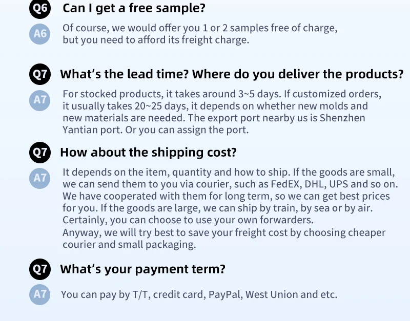Click the Shenzhen Yantian port sentence

click(214, 124)
